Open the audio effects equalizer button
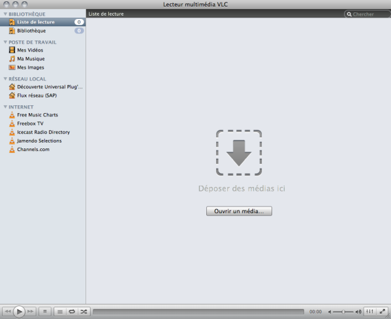The height and width of the screenshot is (319, 391). (x=369, y=312)
